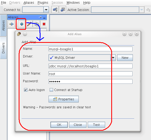This screenshot has width=151, height=140.
Task: Uncheck the Auto logon checkbox
Action: pos(26,90)
